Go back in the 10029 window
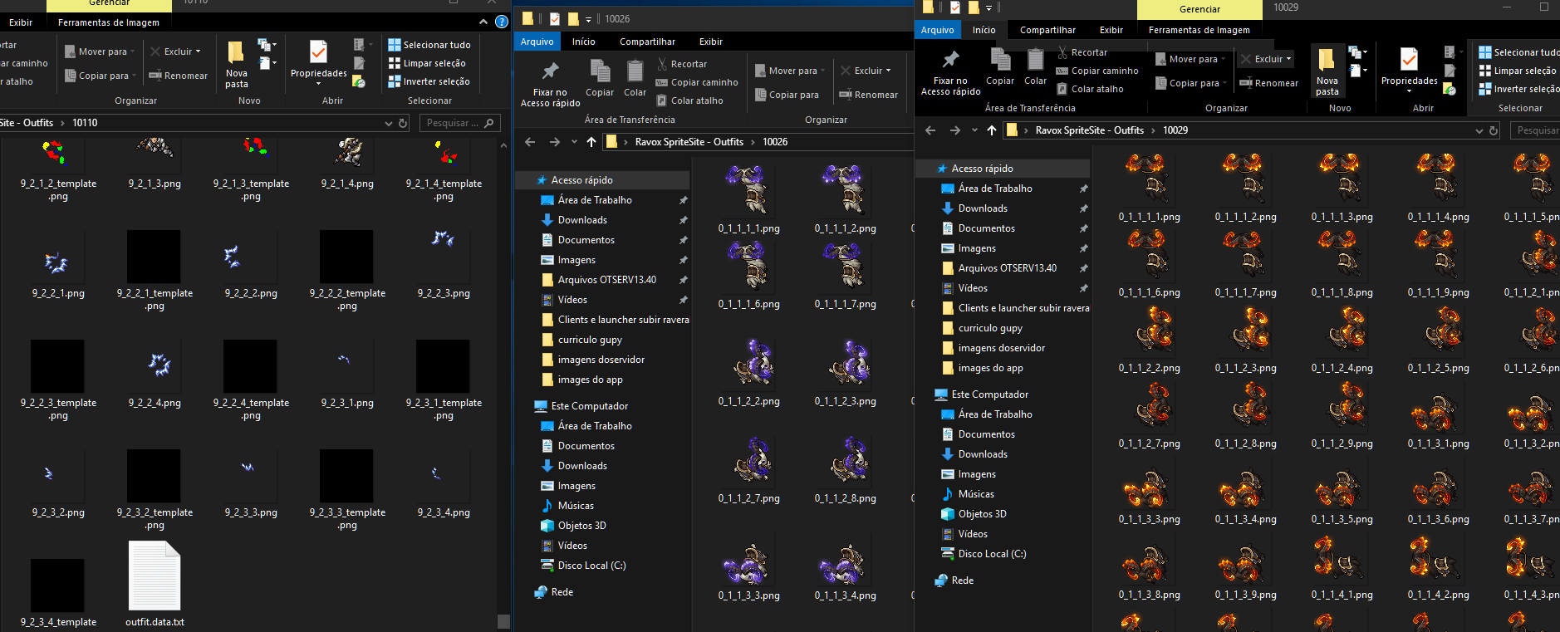1560x632 pixels. click(x=930, y=130)
